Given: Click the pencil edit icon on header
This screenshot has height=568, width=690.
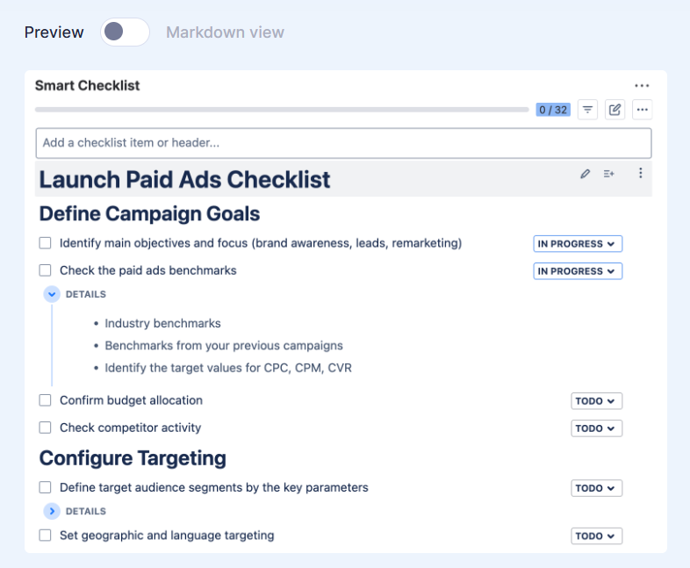Looking at the screenshot, I should tap(586, 174).
